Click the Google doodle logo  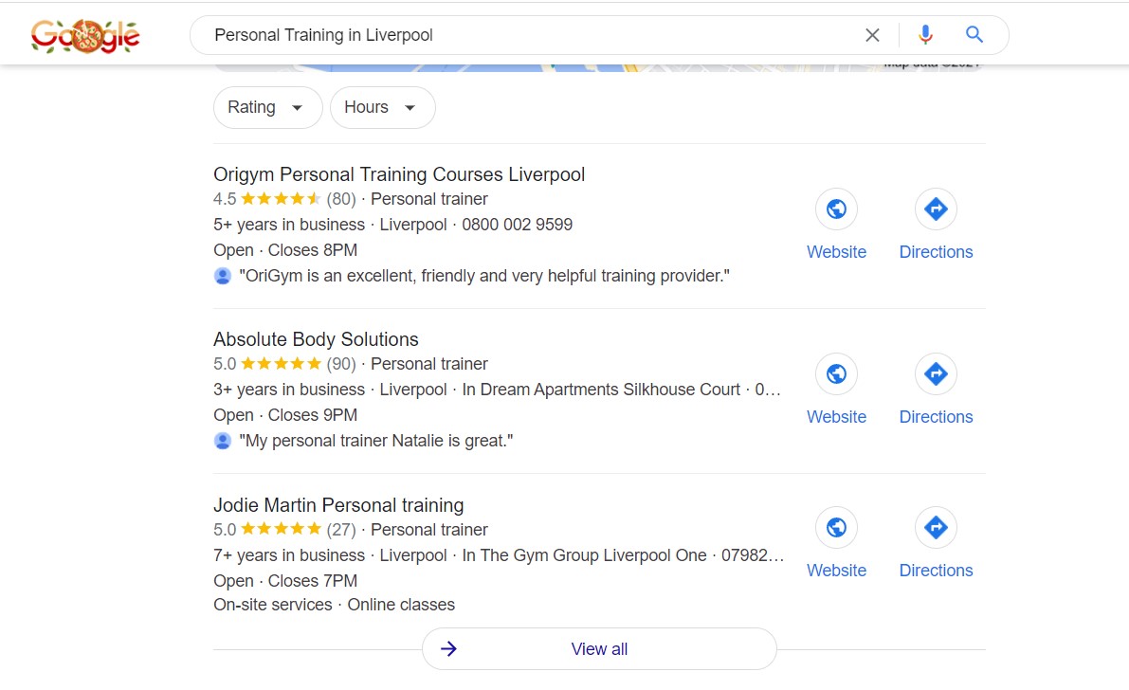(x=85, y=36)
